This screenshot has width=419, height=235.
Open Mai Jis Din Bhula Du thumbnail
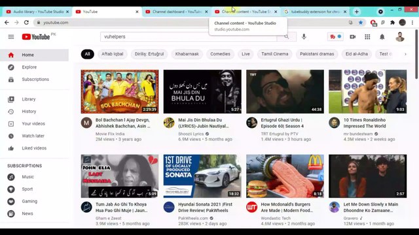click(202, 91)
